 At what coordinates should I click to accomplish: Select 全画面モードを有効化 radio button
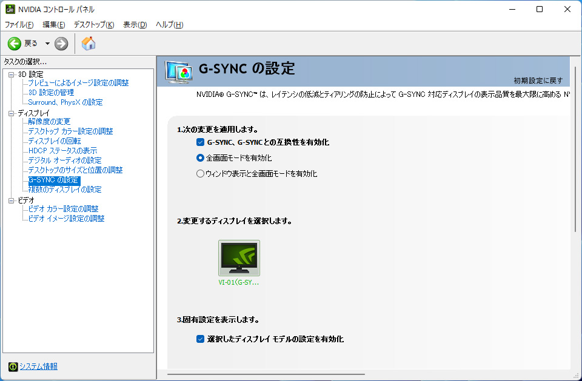click(x=200, y=158)
